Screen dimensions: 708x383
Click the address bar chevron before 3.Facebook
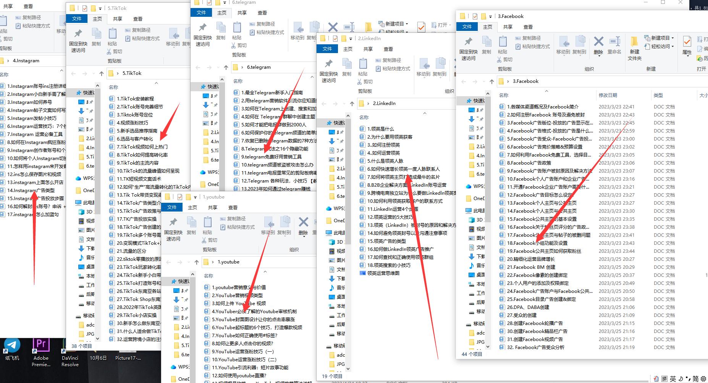pyautogui.click(x=508, y=81)
